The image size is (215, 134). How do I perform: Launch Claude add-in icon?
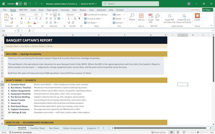pyautogui.click(x=197, y=17)
